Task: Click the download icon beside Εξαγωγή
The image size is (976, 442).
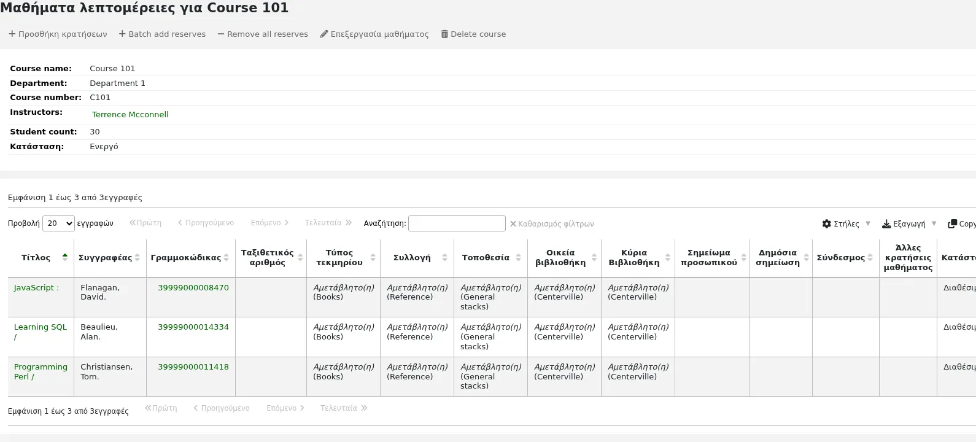Action: (x=886, y=223)
